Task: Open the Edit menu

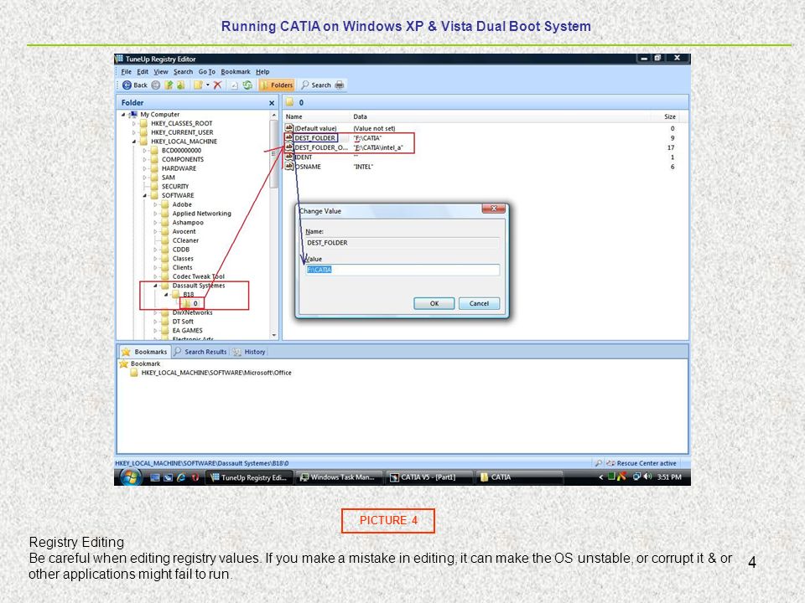Action: 143,72
